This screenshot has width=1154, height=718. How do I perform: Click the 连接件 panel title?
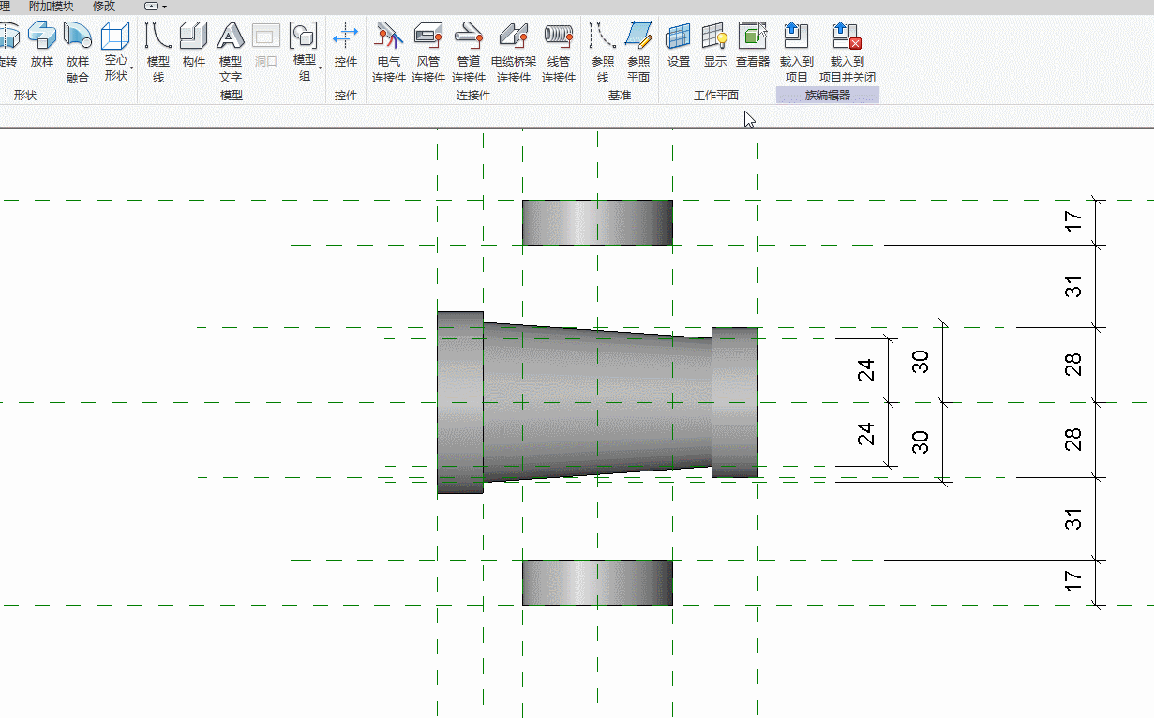pyautogui.click(x=473, y=96)
